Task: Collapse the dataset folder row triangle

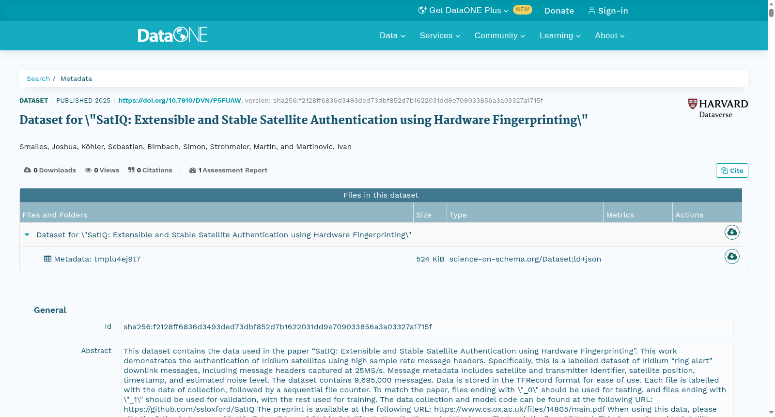Action: [27, 234]
